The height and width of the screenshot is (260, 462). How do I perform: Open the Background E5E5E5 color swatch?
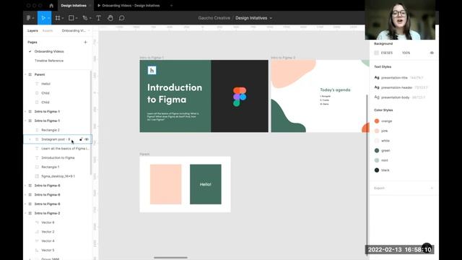click(376, 53)
